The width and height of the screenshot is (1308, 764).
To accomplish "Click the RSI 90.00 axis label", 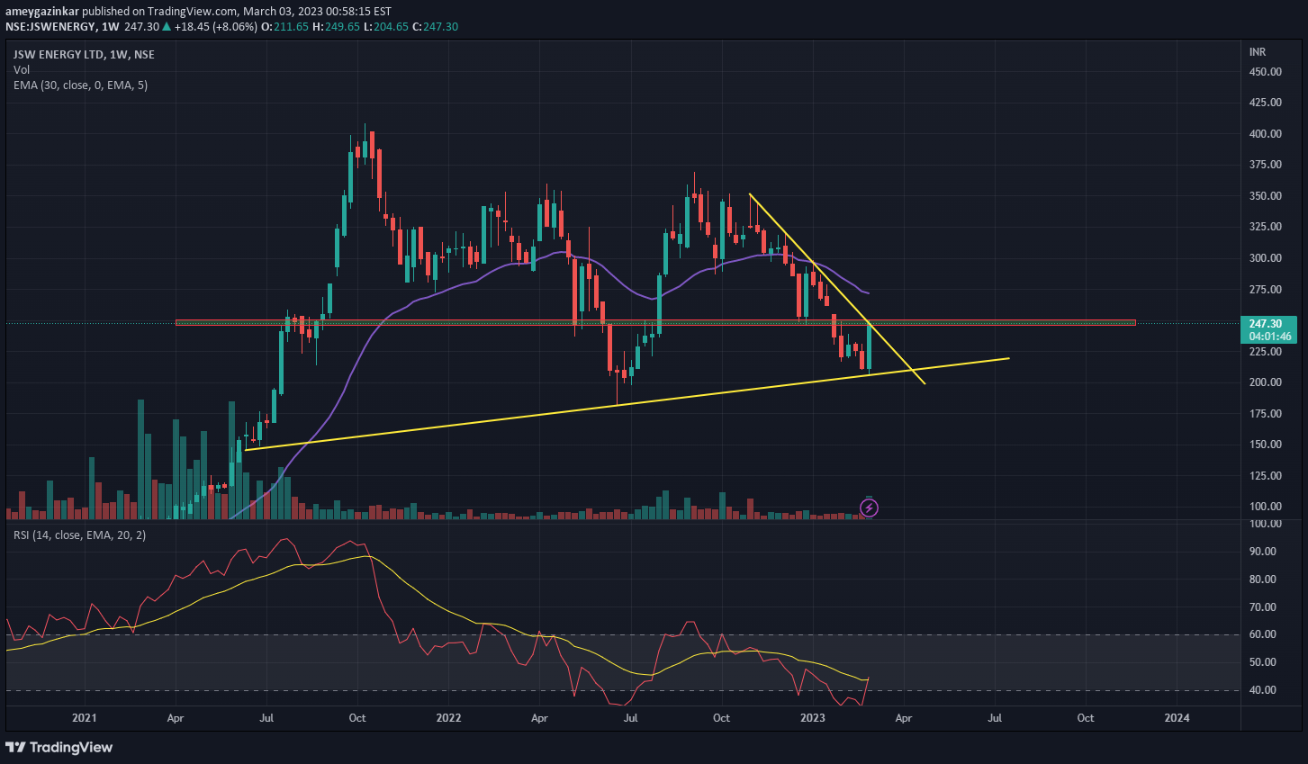I will coord(1263,552).
